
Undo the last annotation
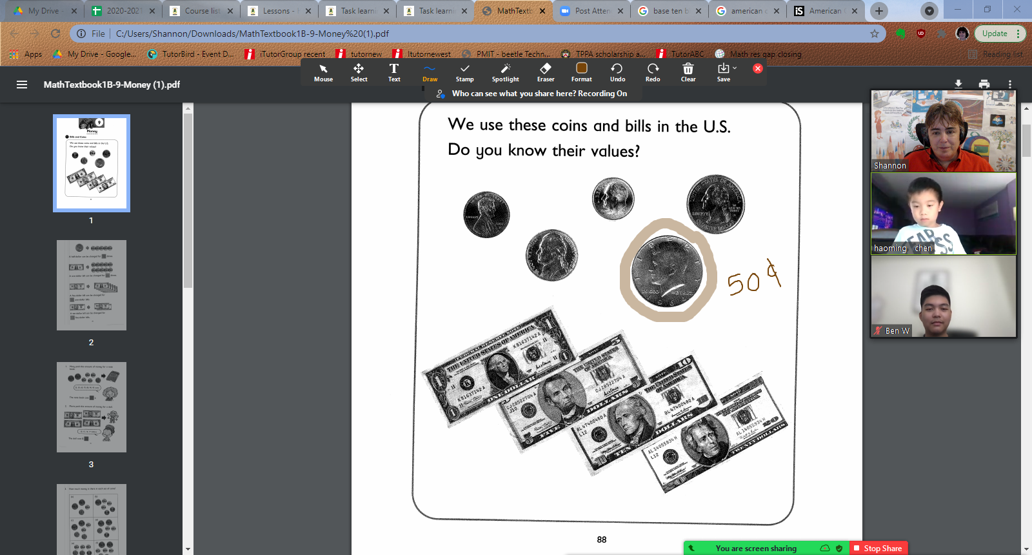[x=617, y=73]
